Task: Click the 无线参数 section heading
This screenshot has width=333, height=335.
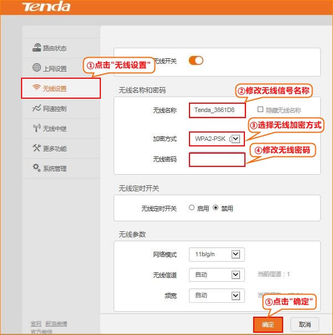Action: (132, 235)
